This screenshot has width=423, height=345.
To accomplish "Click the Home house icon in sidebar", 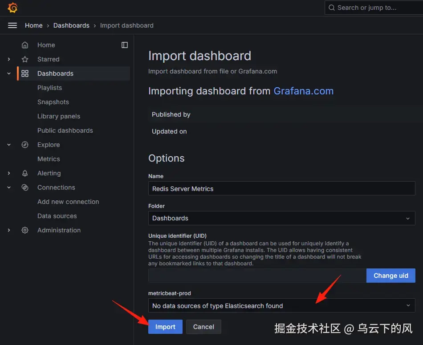I will 25,45.
